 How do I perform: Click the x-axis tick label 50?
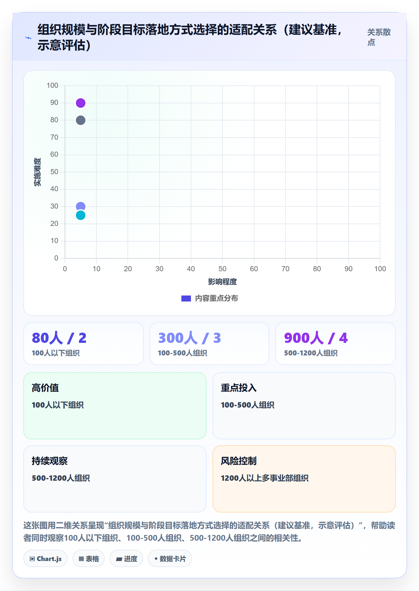[222, 269]
